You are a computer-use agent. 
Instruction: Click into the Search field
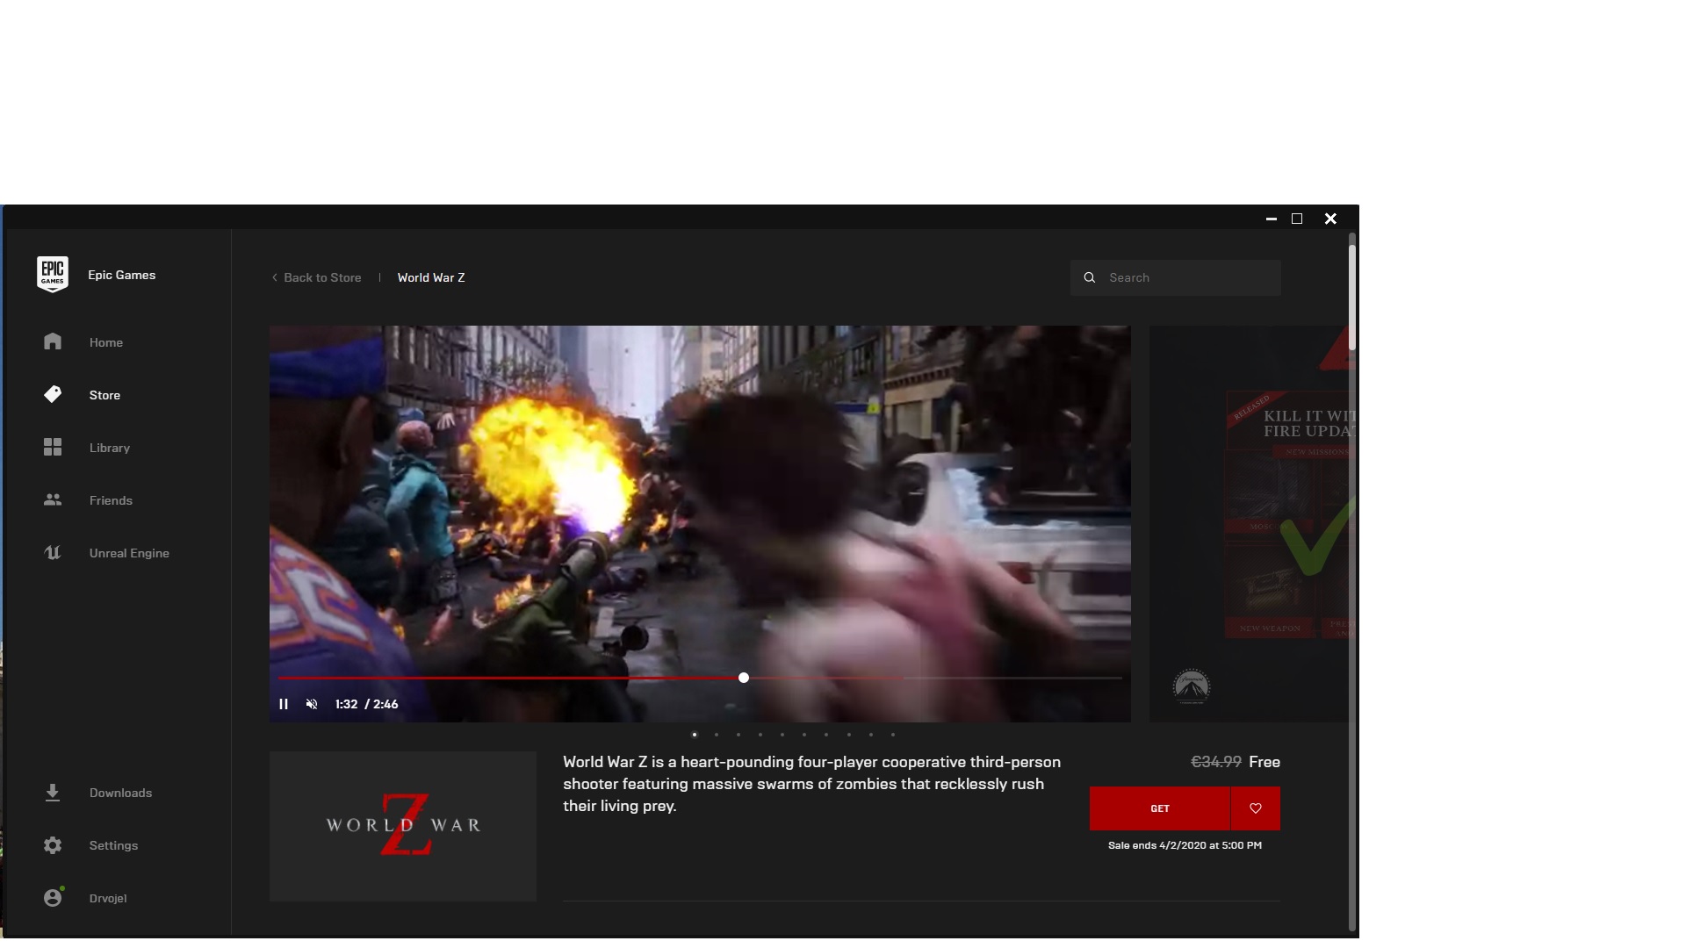tap(1176, 277)
